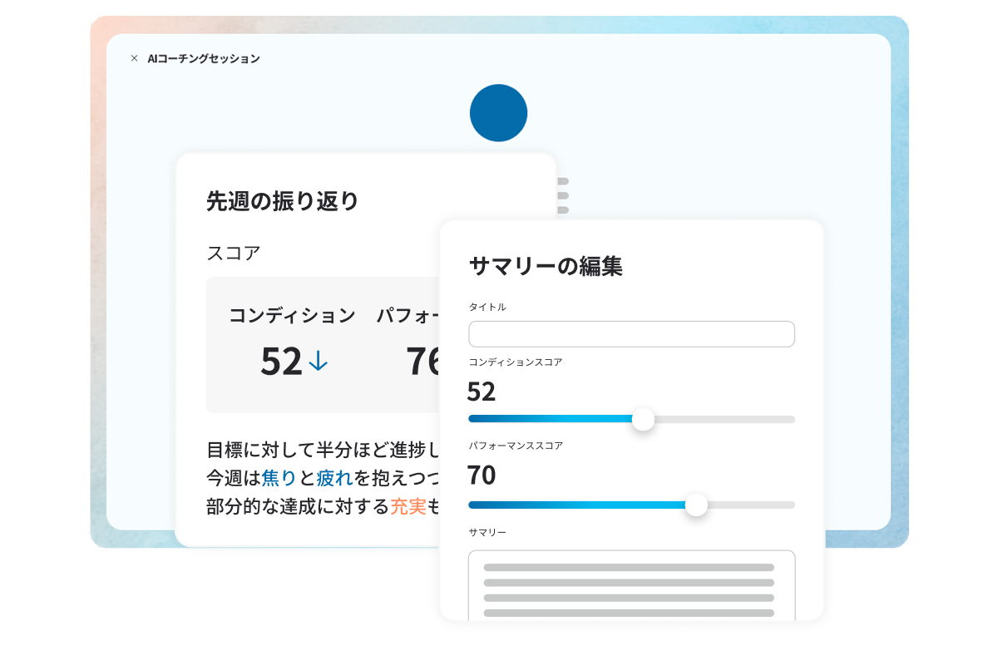Viewport: 998px width, 665px height.
Task: Close the AI coaching session with X
Action: pos(134,58)
